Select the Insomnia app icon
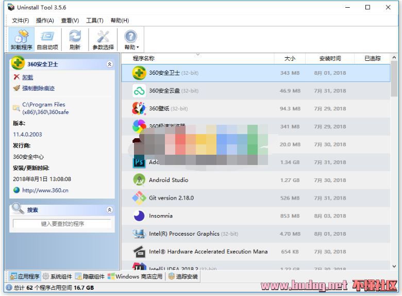Viewport: 402px width, 296px height. [x=139, y=216]
